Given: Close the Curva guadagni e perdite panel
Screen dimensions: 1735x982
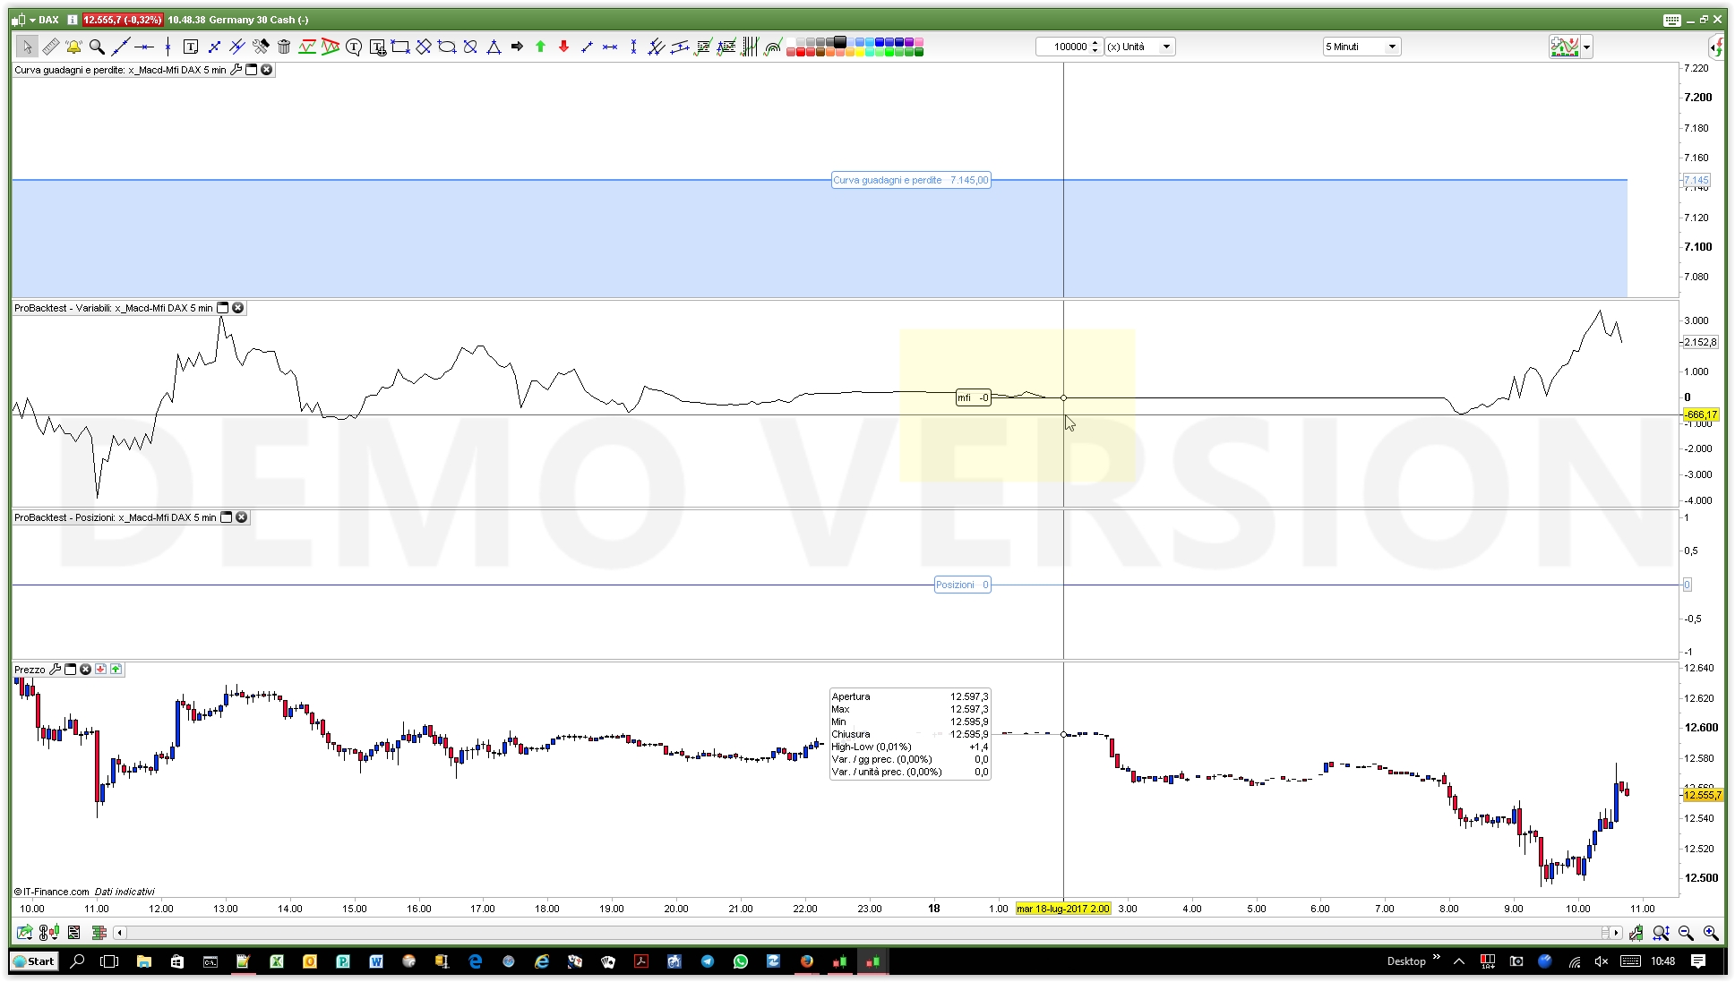Looking at the screenshot, I should click(267, 70).
